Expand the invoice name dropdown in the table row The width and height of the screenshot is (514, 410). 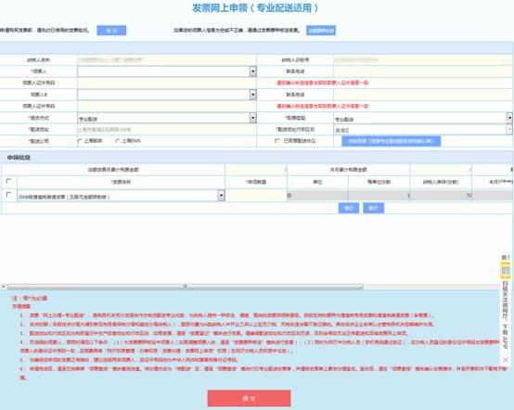point(221,196)
